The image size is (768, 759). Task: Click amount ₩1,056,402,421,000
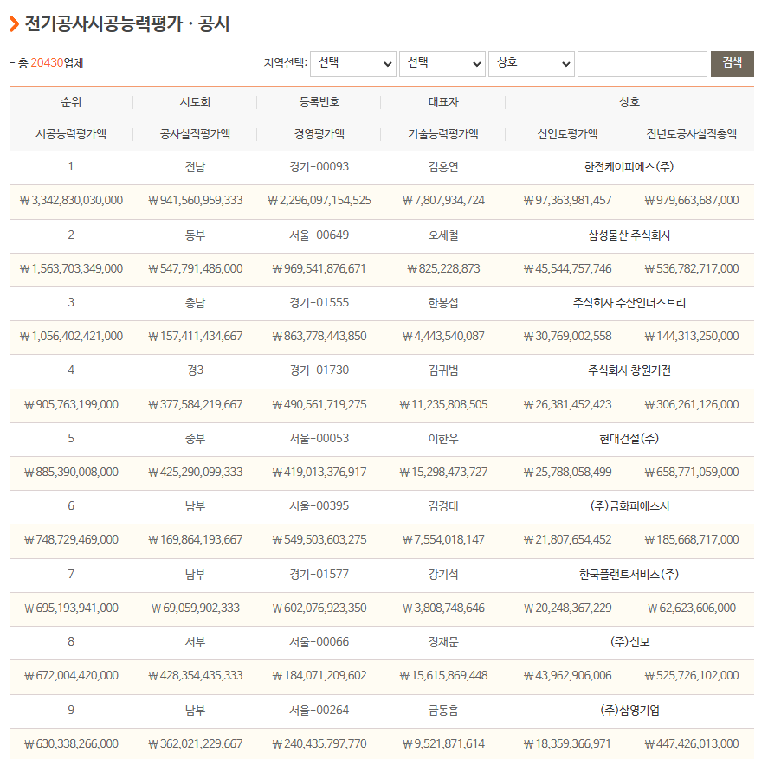tap(71, 337)
